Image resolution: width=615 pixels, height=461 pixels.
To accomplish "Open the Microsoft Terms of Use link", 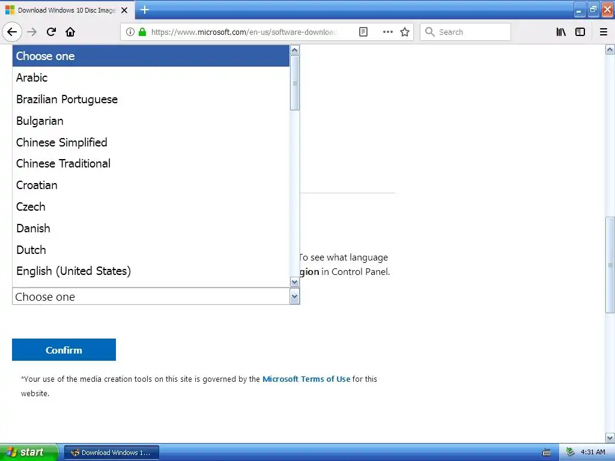I will pyautogui.click(x=306, y=379).
